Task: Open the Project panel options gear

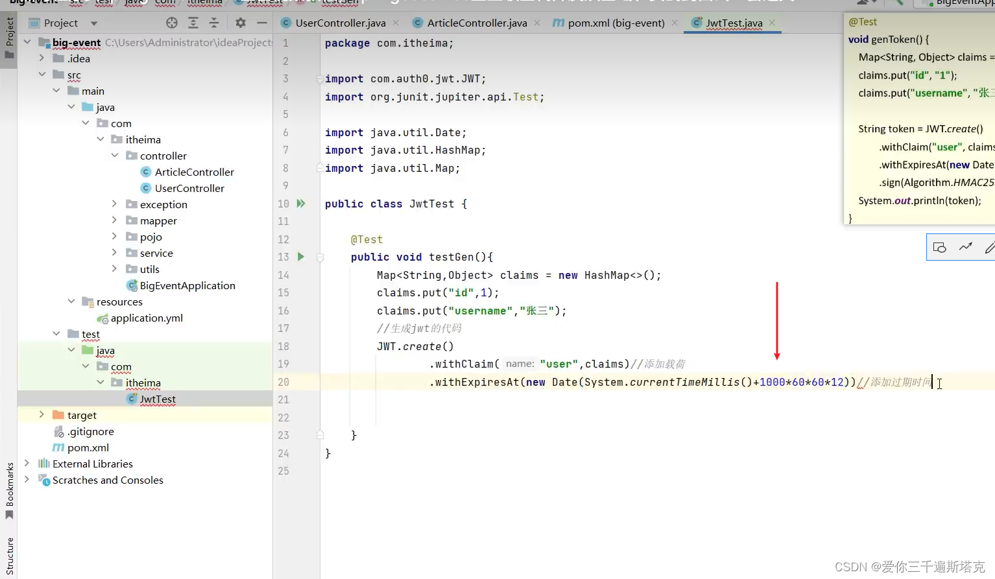Action: [x=240, y=22]
